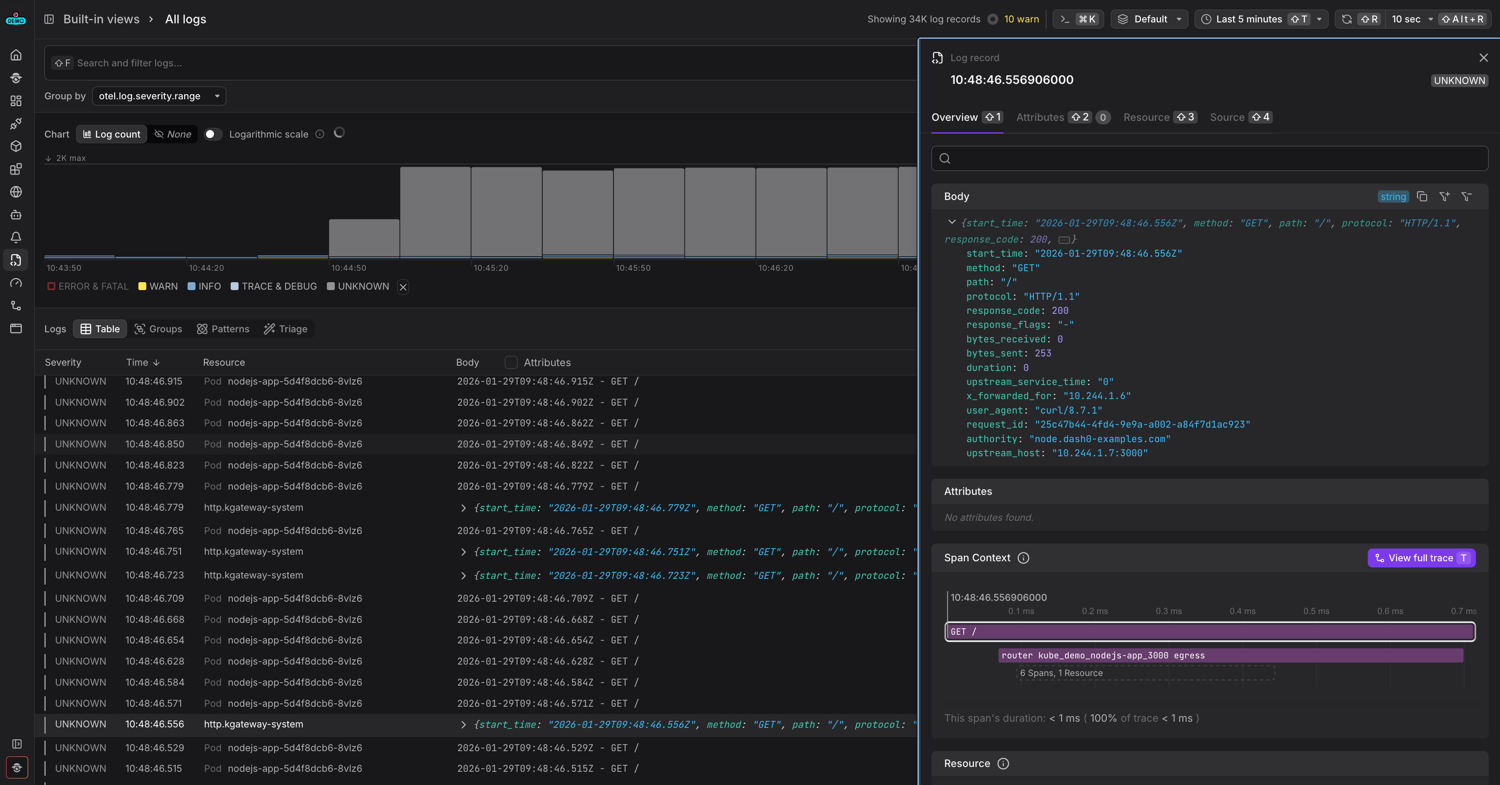This screenshot has width=1500, height=785.
Task: Click the globe icon in sidebar
Action: (x=16, y=192)
